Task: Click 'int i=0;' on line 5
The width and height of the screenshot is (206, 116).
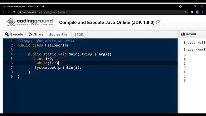Action: pyautogui.click(x=45, y=59)
